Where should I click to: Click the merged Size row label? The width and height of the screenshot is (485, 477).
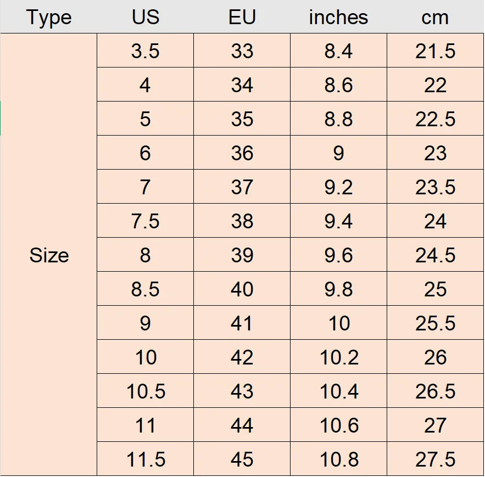pos(49,255)
